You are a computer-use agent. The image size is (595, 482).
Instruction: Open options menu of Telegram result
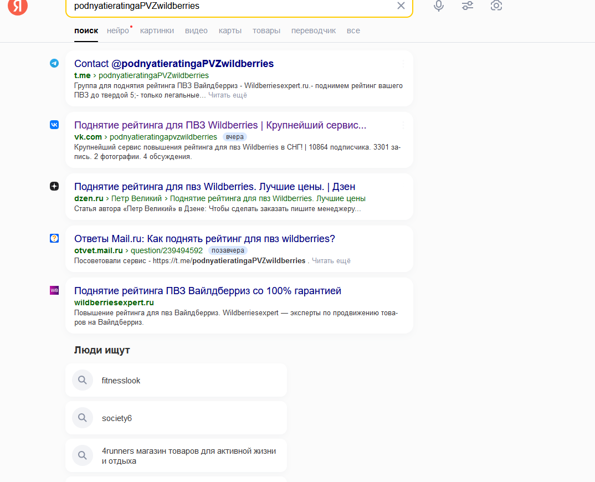[x=403, y=63]
